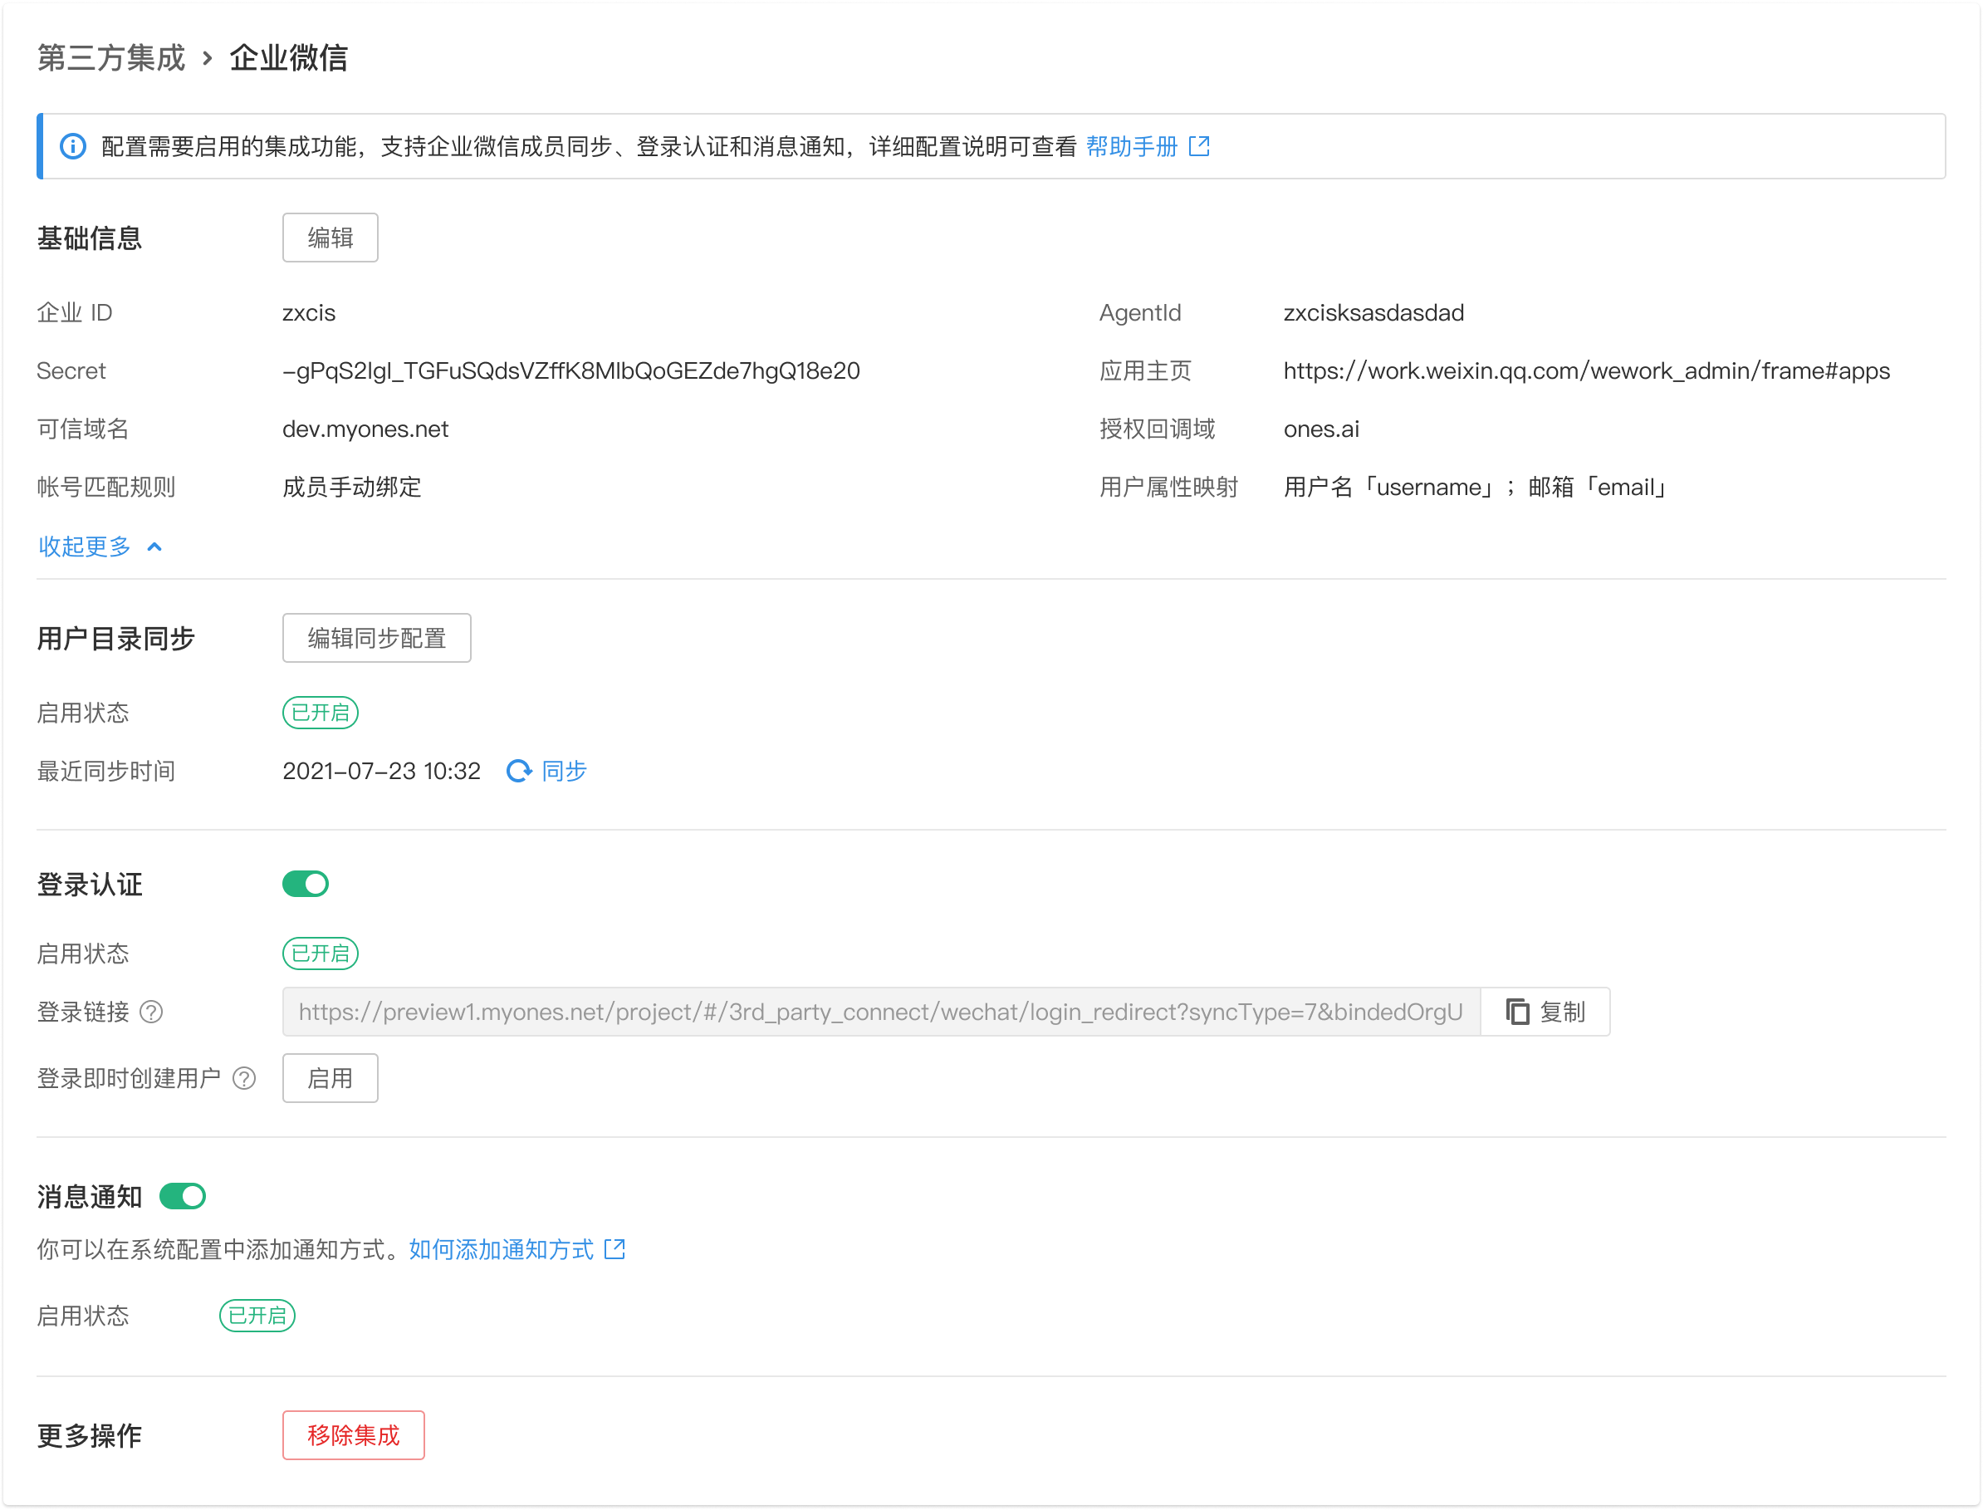The image size is (1983, 1510).
Task: Click the refresh icon next to 同步
Action: [518, 771]
